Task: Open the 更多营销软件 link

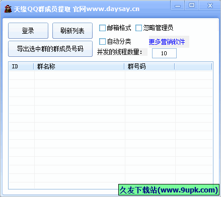Action: (167, 42)
